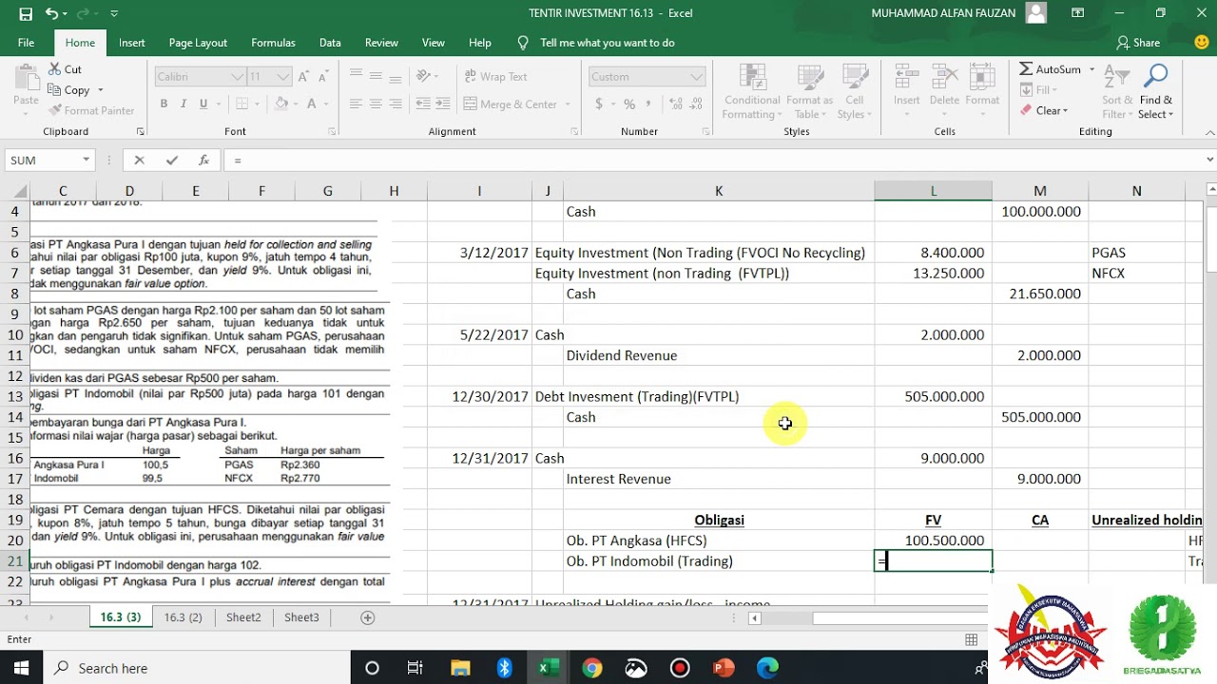Switch to the Page Layout tab
1217x684 pixels.
click(x=198, y=43)
